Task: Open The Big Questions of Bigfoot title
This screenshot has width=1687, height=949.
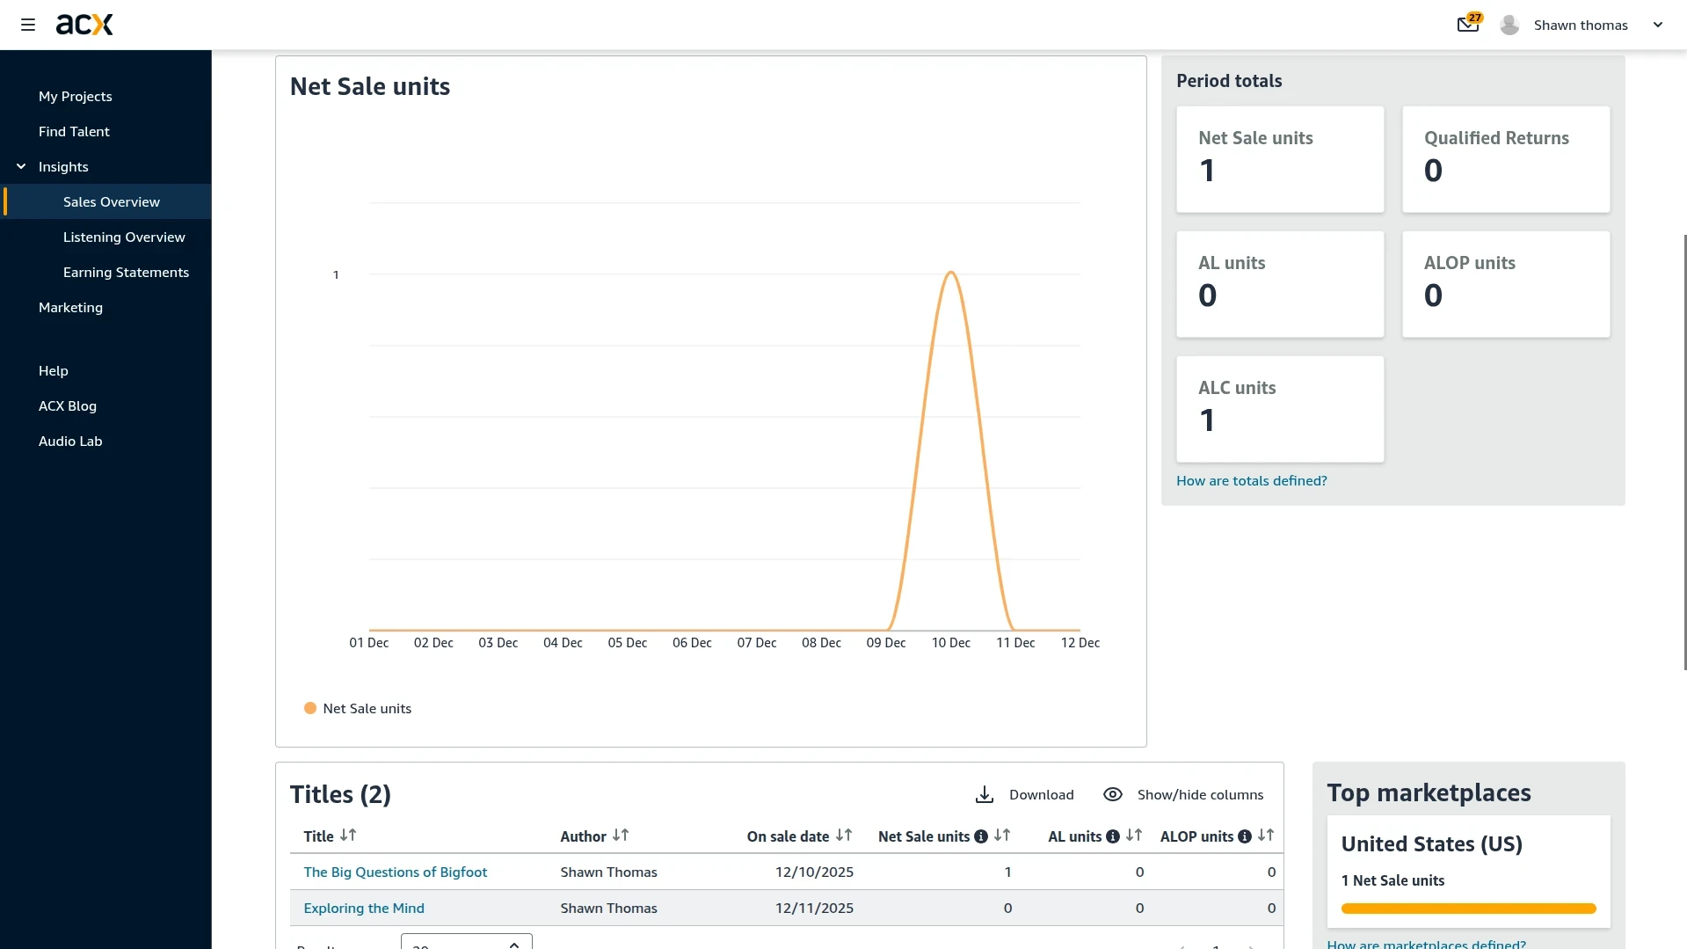Action: pos(395,872)
